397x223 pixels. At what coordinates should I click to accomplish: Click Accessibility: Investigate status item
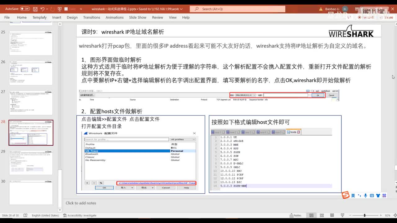80,215
